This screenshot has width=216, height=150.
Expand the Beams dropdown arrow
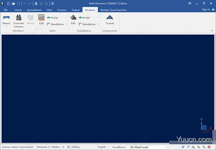coord(6,26)
